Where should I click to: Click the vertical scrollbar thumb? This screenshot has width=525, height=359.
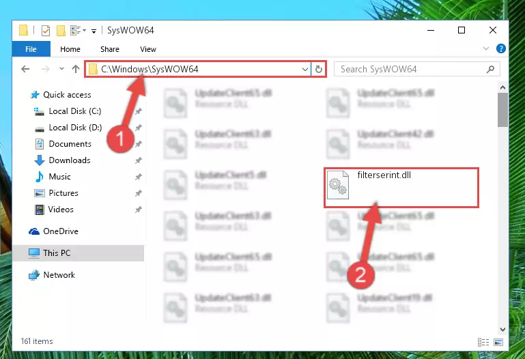pos(502,110)
